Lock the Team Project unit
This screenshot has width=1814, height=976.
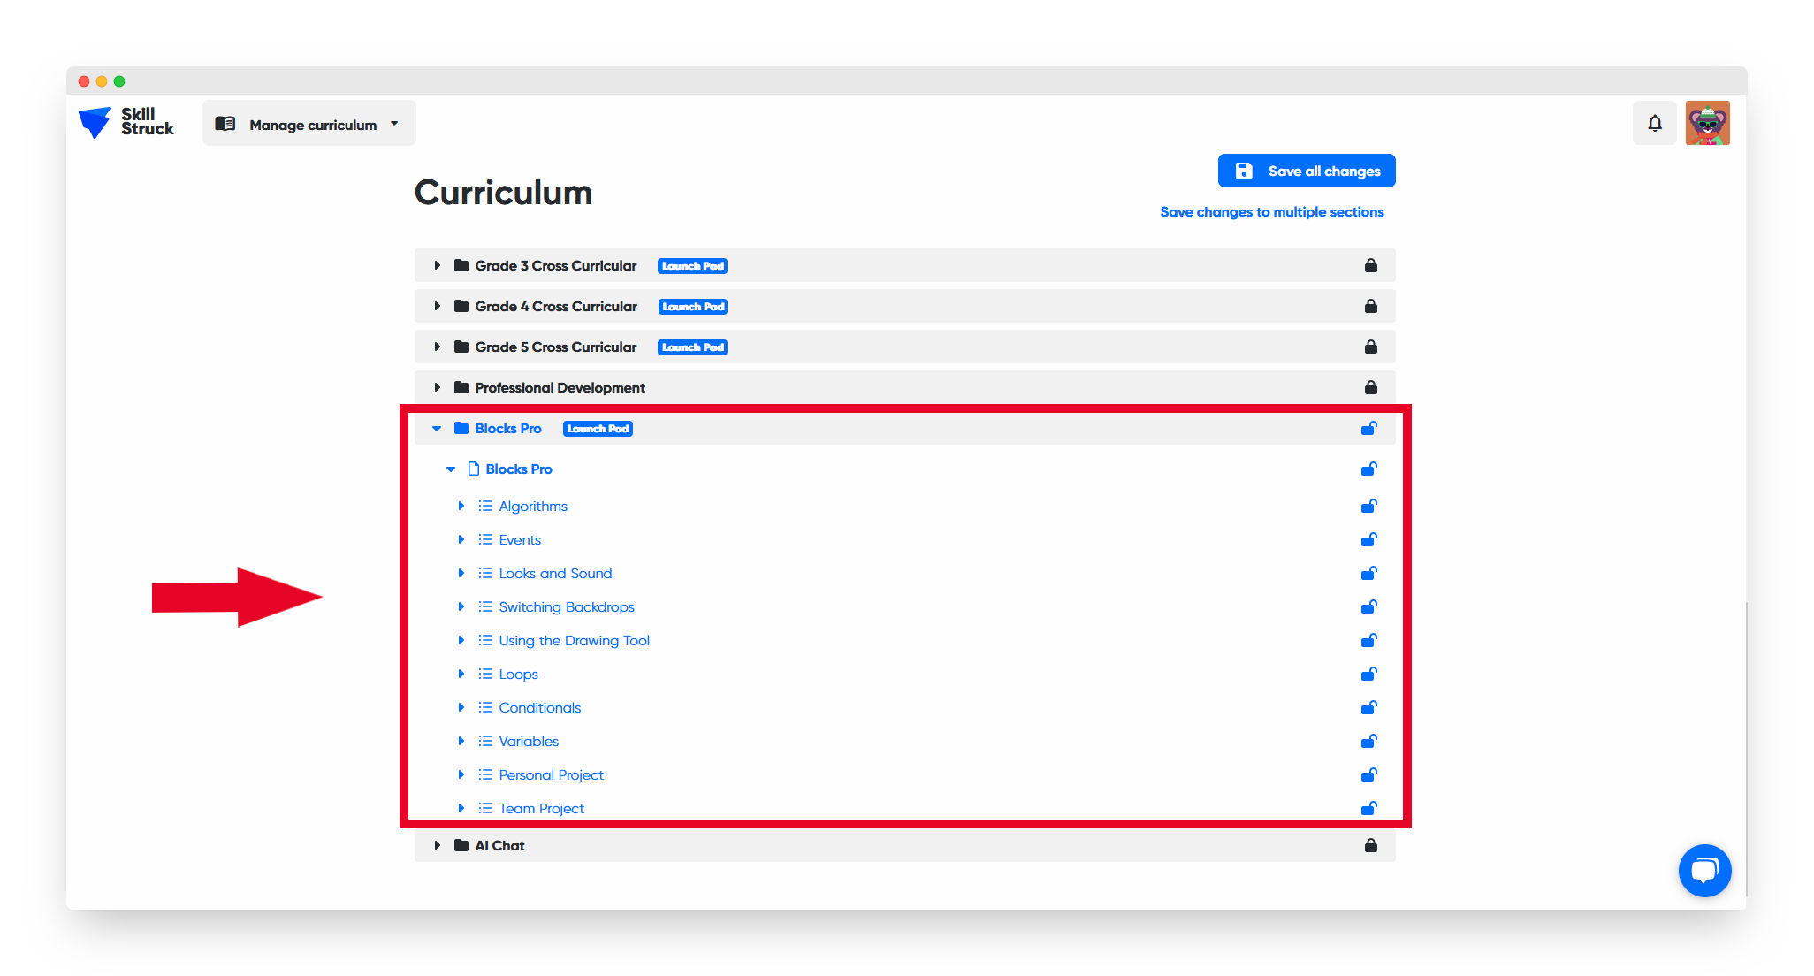(1368, 809)
